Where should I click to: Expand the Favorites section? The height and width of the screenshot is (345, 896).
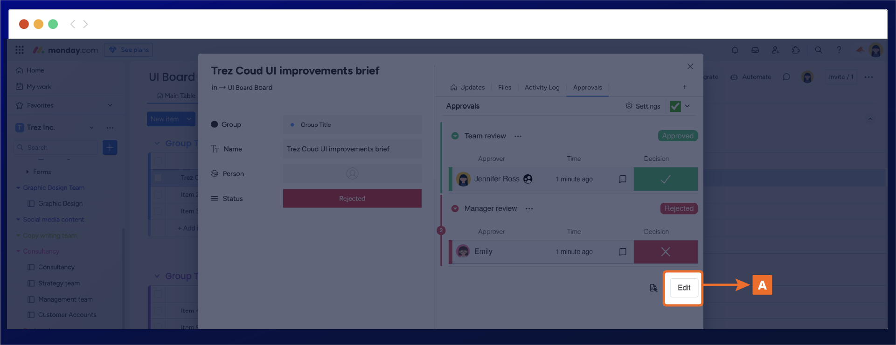click(x=110, y=105)
